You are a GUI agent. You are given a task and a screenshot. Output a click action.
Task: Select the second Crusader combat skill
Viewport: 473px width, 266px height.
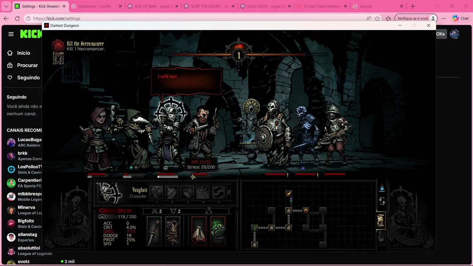pyautogui.click(x=171, y=192)
